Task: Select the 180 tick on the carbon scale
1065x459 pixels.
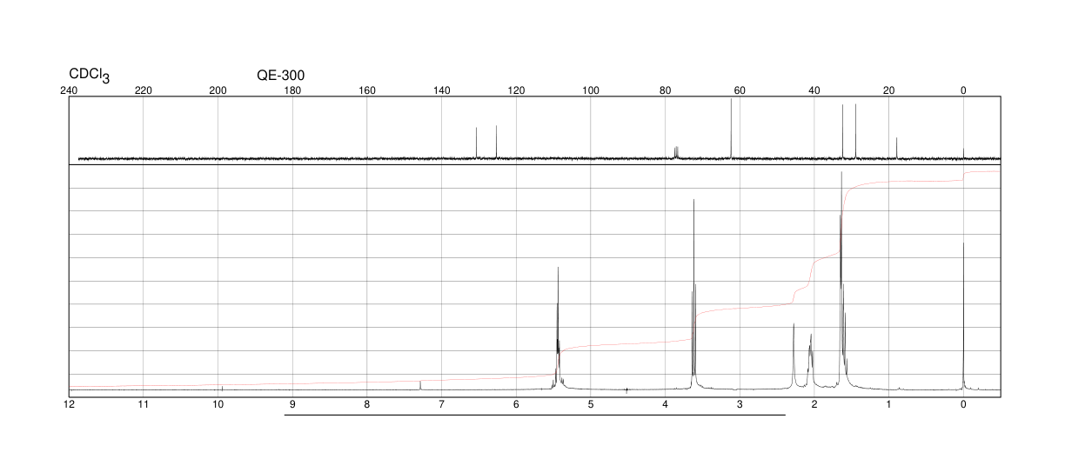Action: click(x=292, y=90)
